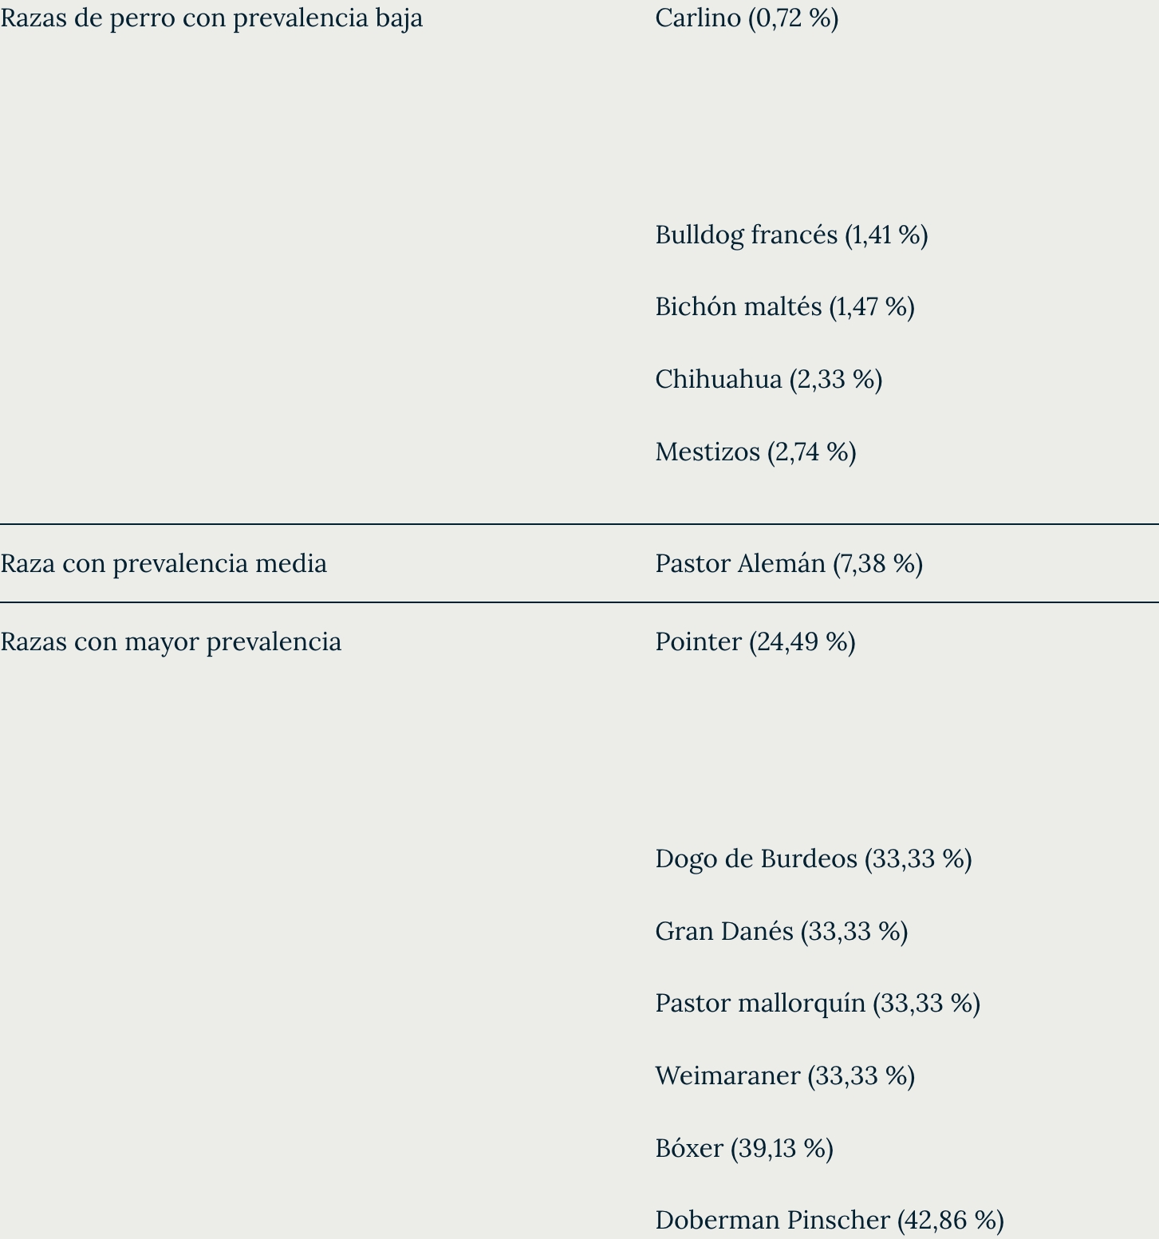Select the Mestizos (2,74 %) row
Viewport: 1159px width, 1239px height.
[755, 452]
